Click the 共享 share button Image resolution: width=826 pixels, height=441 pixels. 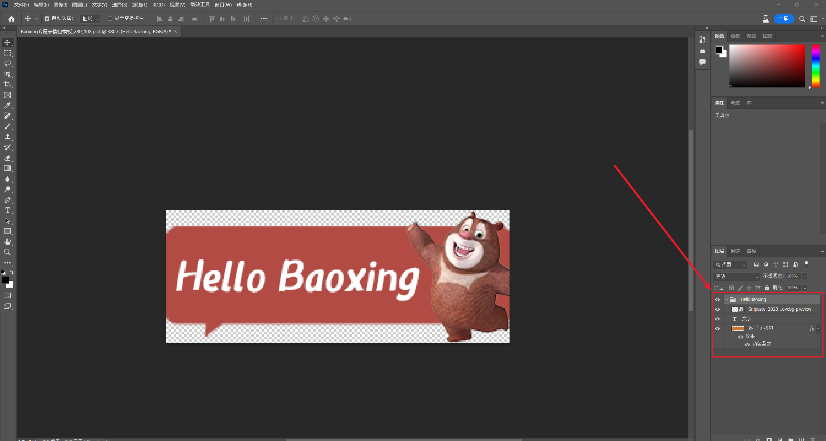tap(783, 19)
